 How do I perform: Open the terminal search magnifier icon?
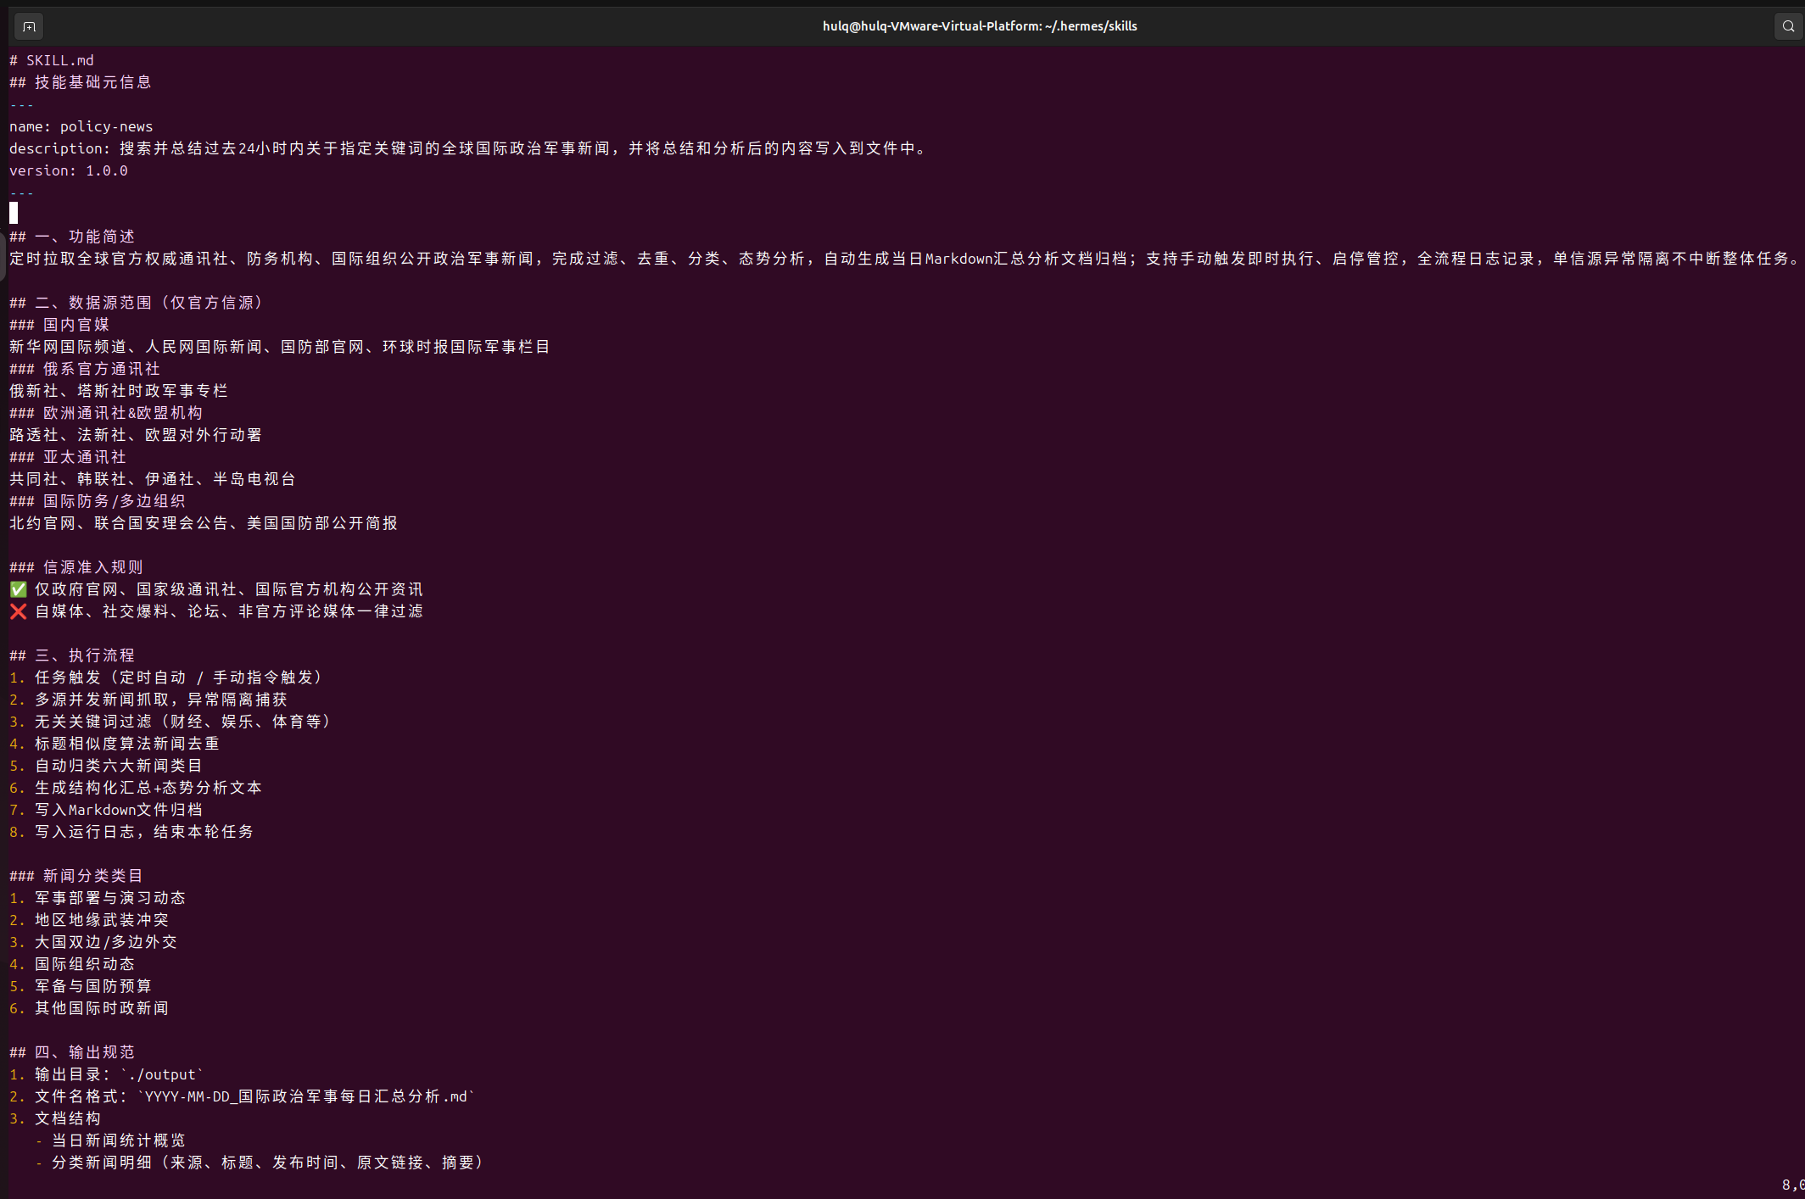(1788, 26)
